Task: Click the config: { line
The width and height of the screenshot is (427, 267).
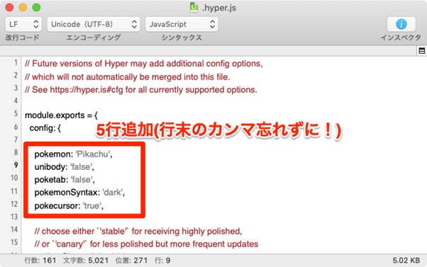Action: pos(45,127)
